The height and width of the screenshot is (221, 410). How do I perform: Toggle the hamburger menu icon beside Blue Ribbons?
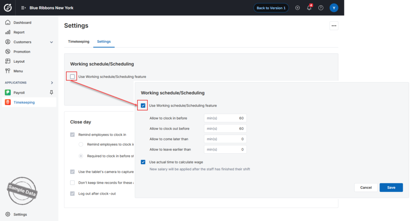click(23, 8)
